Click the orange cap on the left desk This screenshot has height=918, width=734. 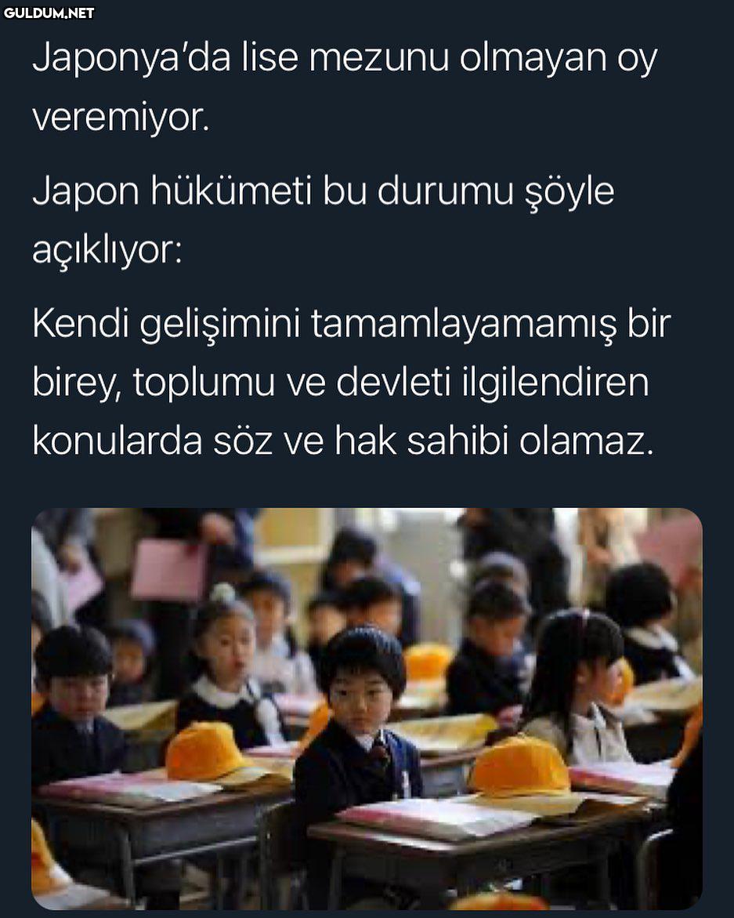click(x=205, y=752)
